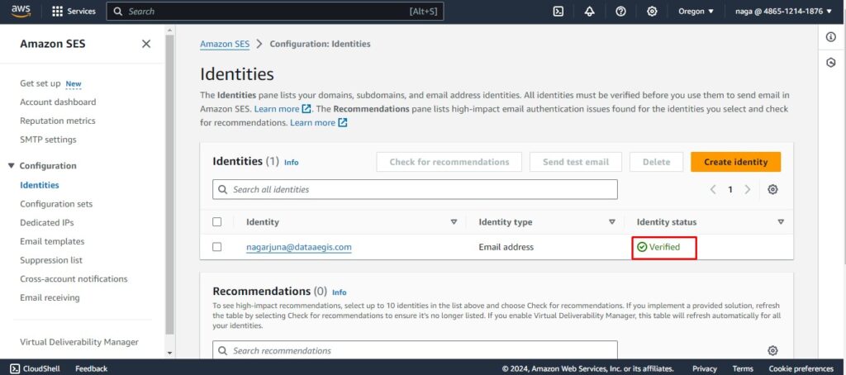Open Configuration sets
The image size is (846, 375).
click(x=56, y=204)
